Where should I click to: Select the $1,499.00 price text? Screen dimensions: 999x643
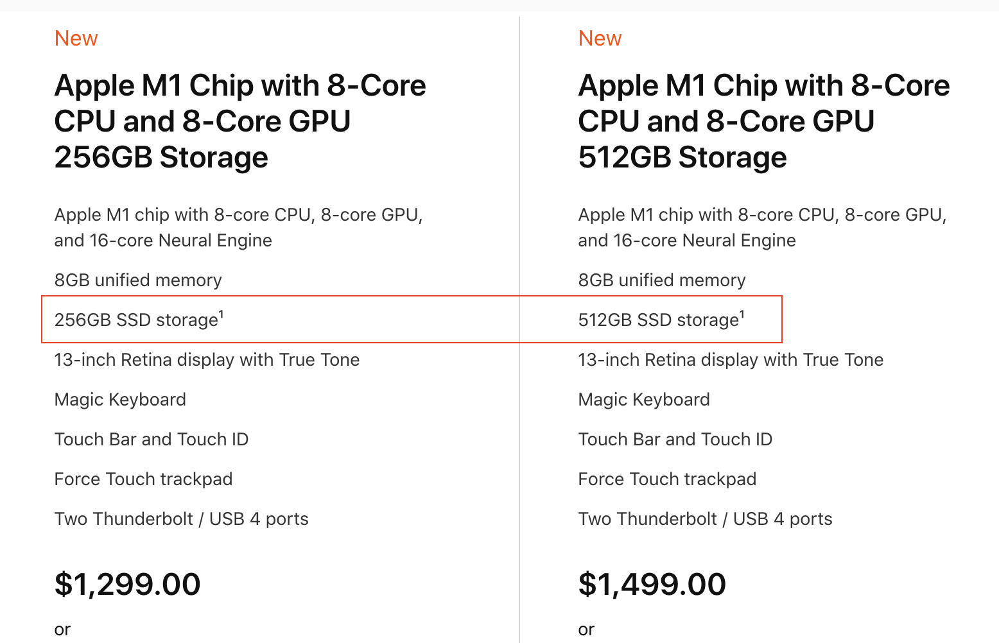point(652,584)
